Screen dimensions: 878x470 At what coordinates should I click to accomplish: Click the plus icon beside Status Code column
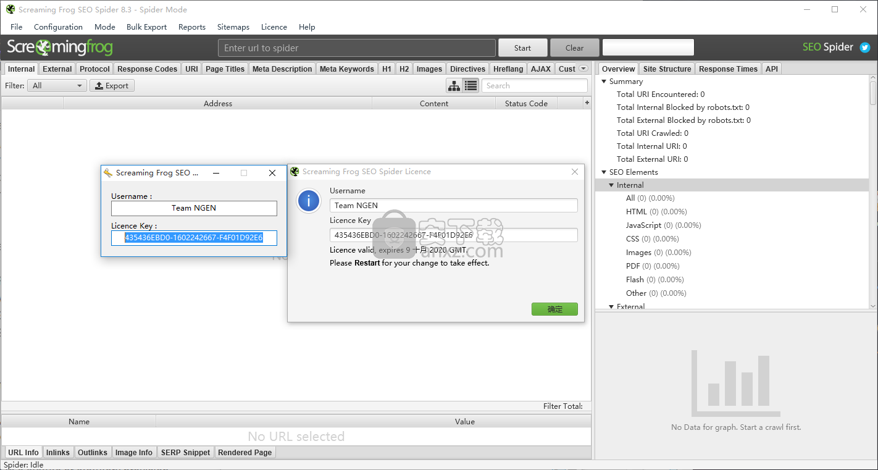click(587, 103)
